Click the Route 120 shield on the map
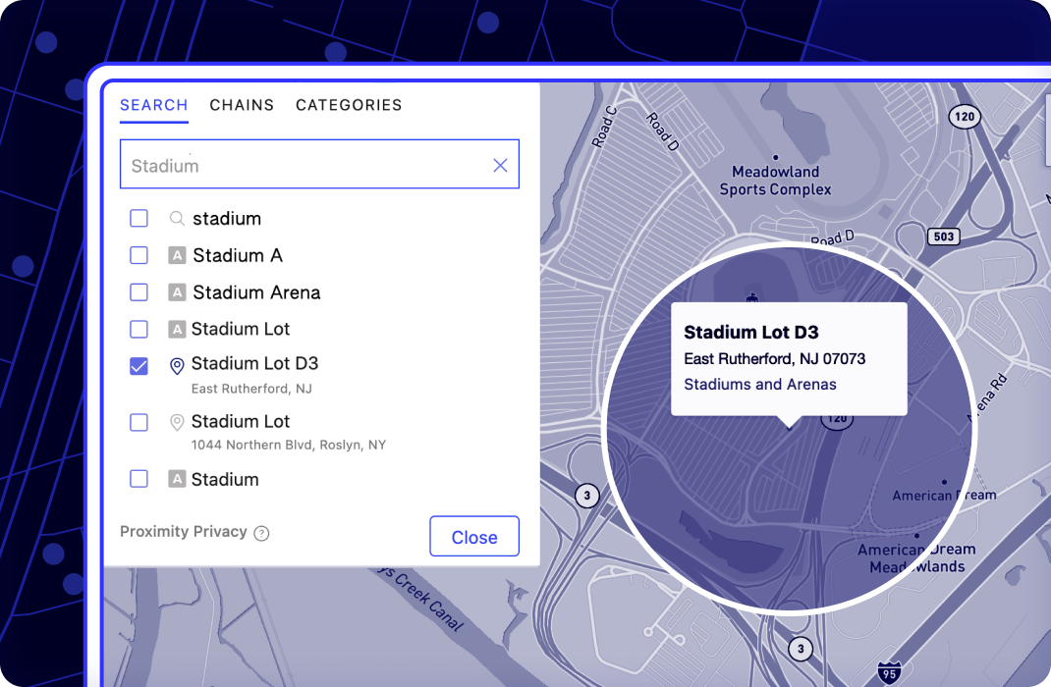Viewport: 1051px width, 687px height. (x=965, y=116)
